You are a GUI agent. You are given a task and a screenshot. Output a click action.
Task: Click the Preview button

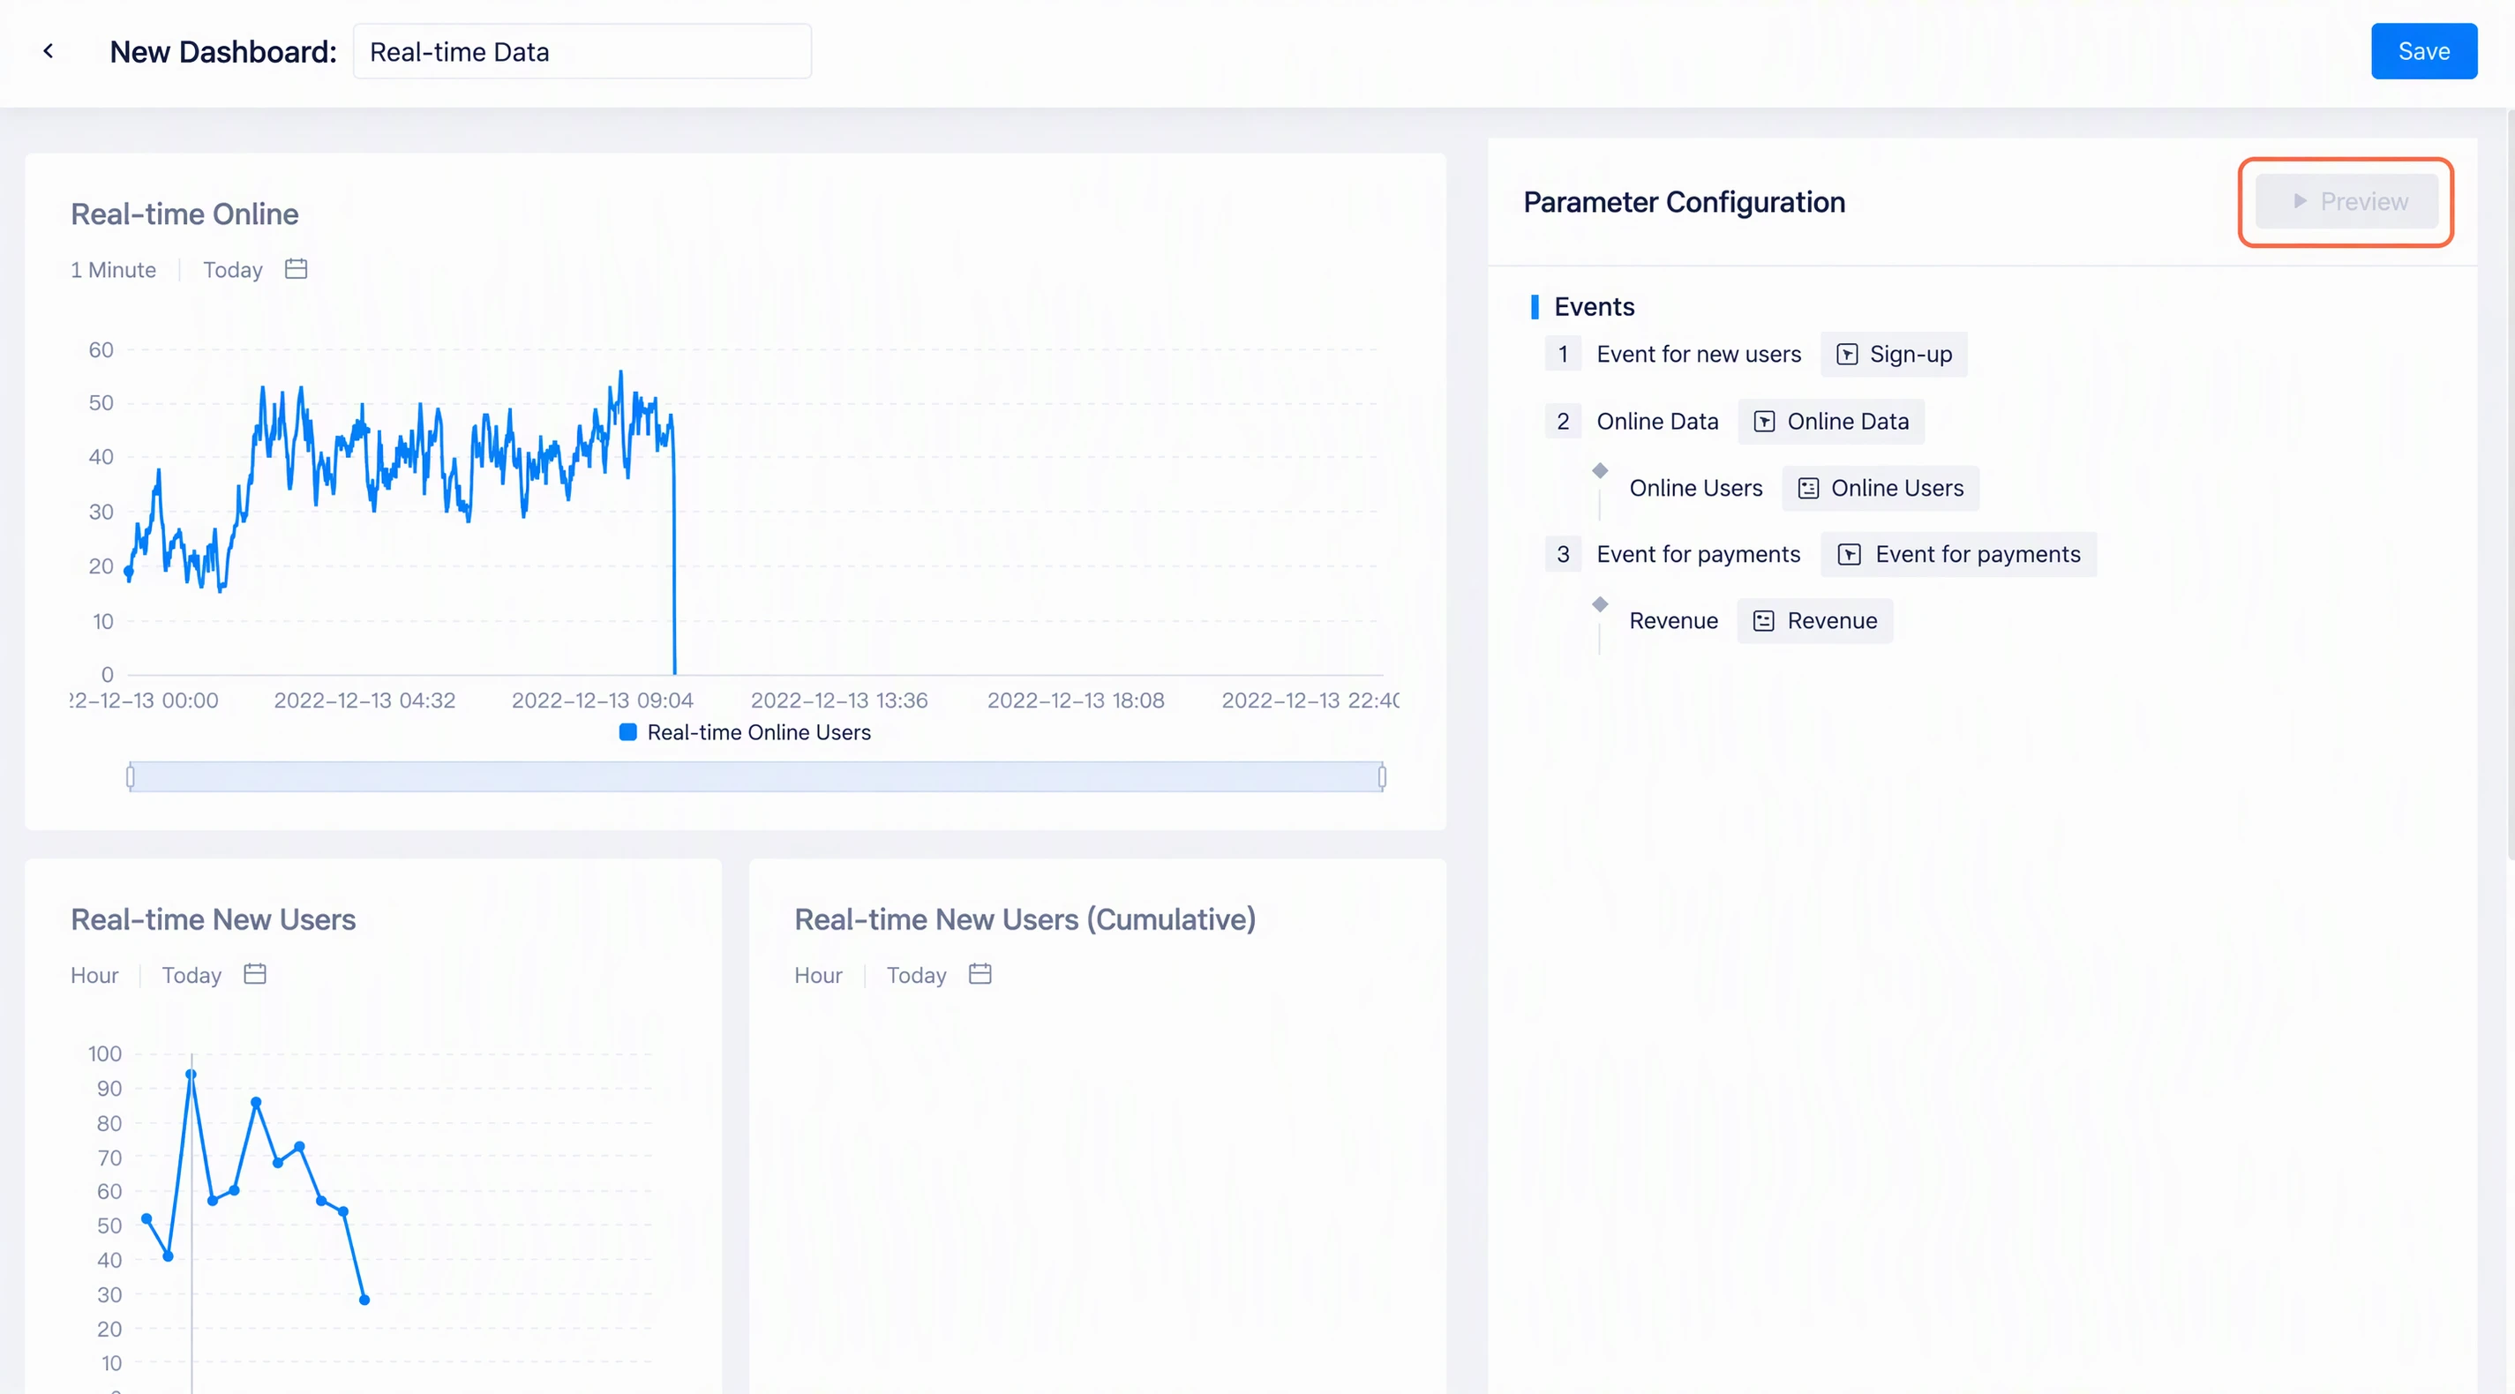coord(2346,201)
